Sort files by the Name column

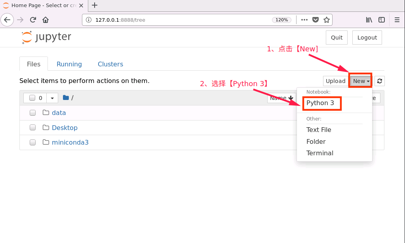(x=281, y=98)
